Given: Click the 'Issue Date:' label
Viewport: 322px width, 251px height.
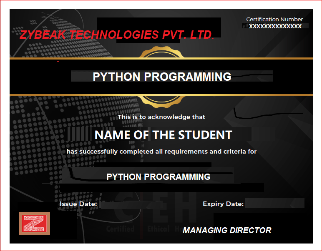Looking at the screenshot, I should click(78, 204).
